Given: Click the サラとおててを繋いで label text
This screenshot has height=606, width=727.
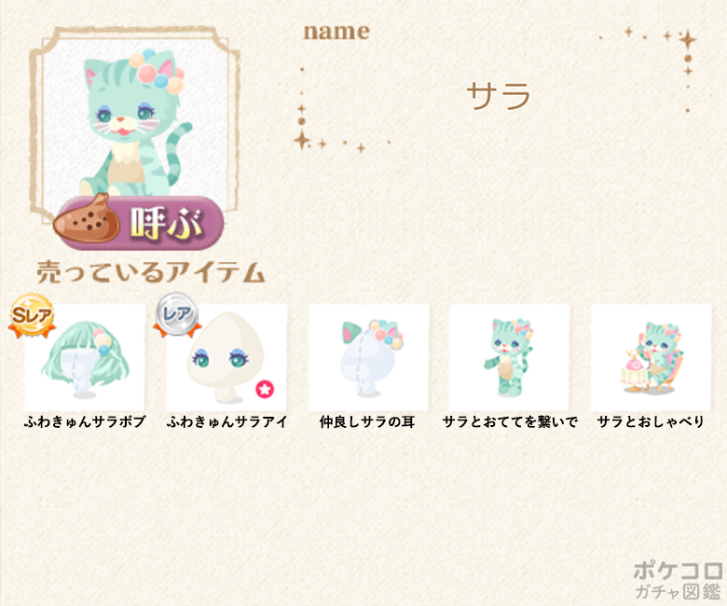Looking at the screenshot, I should point(510,421).
